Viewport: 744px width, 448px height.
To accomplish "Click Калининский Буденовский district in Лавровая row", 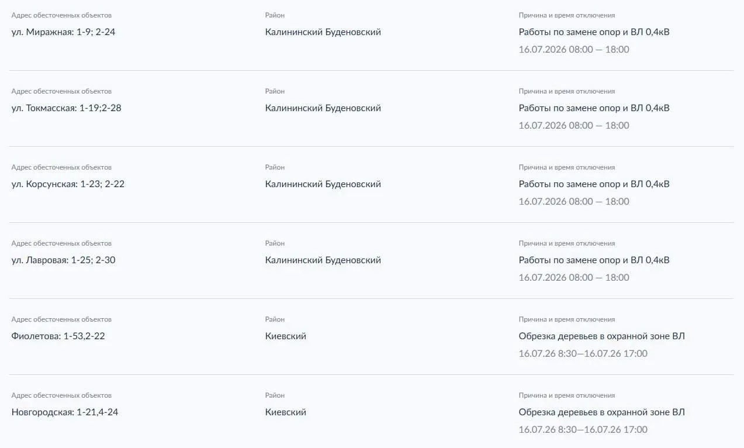I will tap(323, 260).
